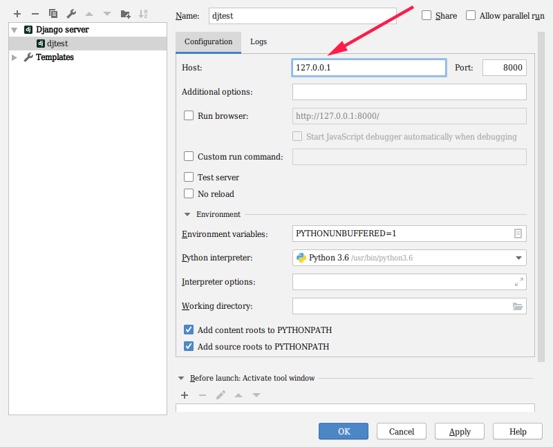Screen dimensions: 553x447
Task: Enable No reload checkbox
Action: [x=189, y=193]
